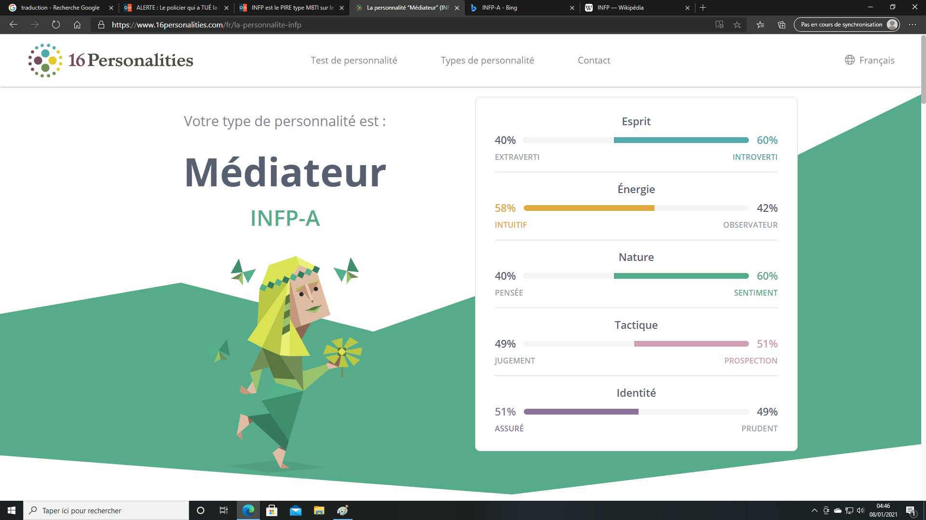The width and height of the screenshot is (926, 520).
Task: Go to browser home page
Action: click(77, 25)
